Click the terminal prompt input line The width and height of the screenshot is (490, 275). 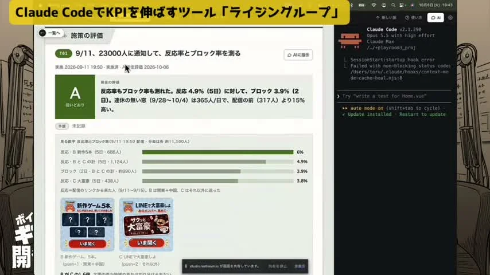[394, 96]
